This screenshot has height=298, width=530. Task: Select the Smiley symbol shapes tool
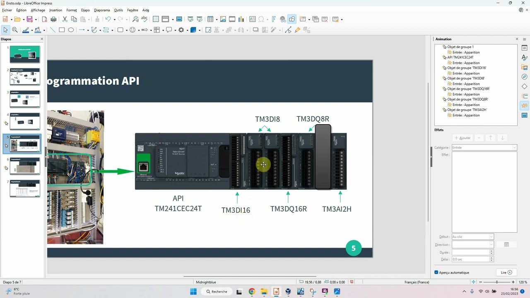[132, 30]
